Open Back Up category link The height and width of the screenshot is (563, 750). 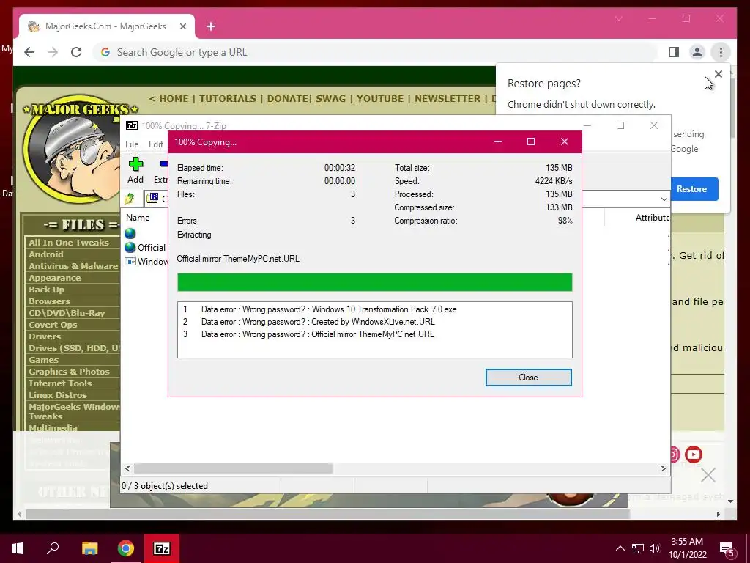click(x=46, y=290)
